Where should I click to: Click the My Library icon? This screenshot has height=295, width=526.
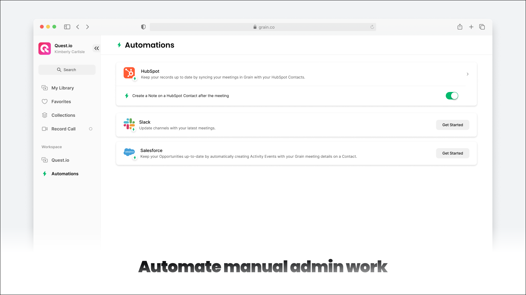[x=45, y=88]
